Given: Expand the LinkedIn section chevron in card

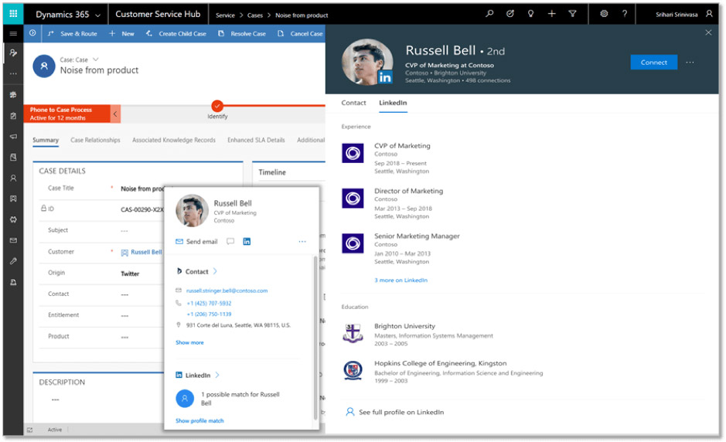Looking at the screenshot, I should point(217,375).
